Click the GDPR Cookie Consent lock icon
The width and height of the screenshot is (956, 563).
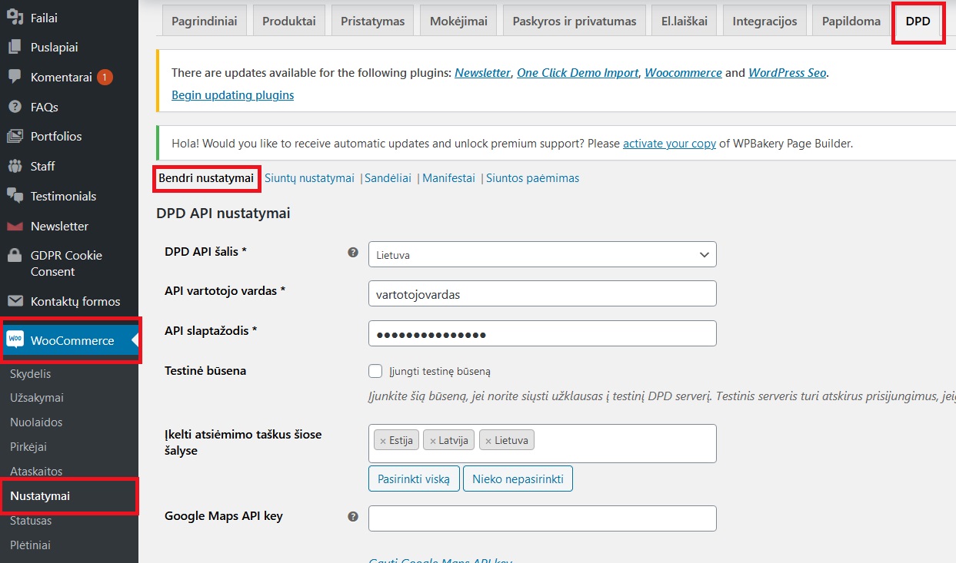pyautogui.click(x=15, y=256)
